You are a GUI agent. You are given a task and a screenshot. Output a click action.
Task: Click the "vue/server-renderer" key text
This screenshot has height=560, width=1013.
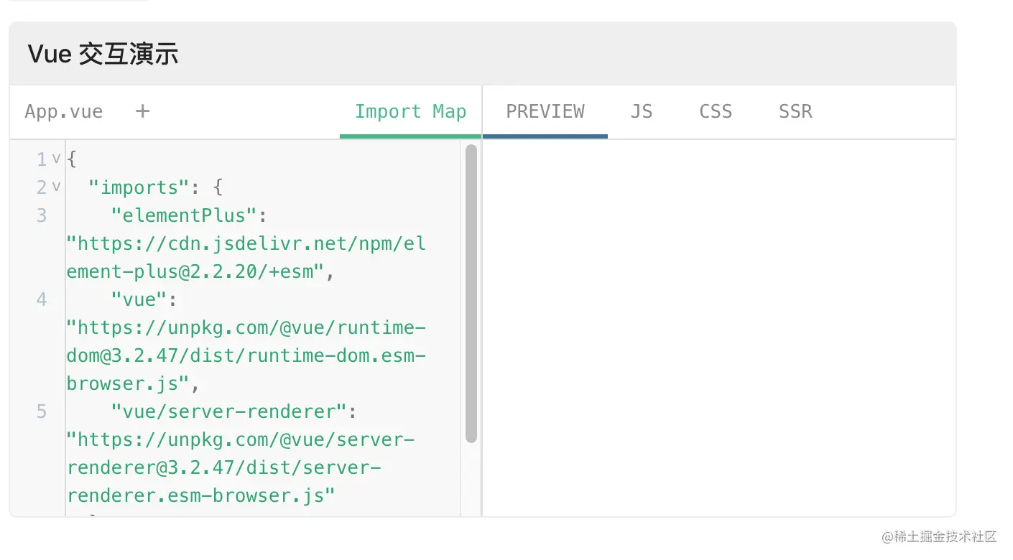[x=228, y=411]
